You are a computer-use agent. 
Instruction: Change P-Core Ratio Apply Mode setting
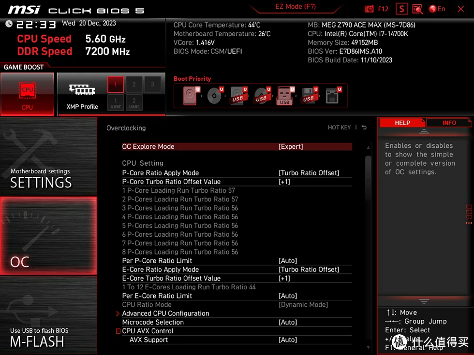coord(237,173)
